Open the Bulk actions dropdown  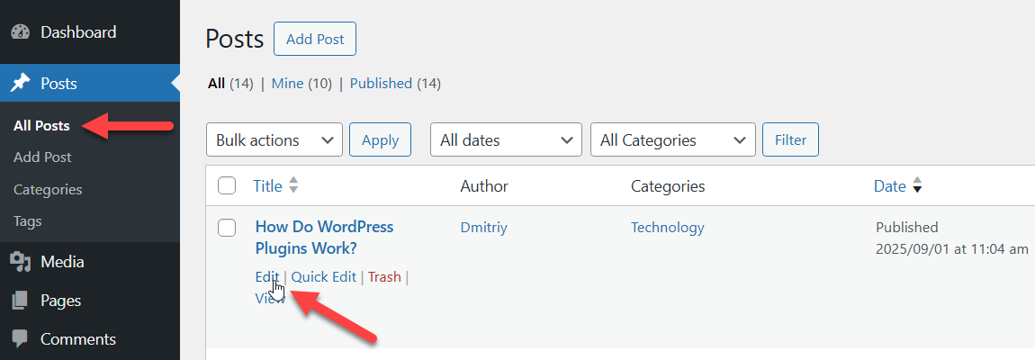(274, 140)
